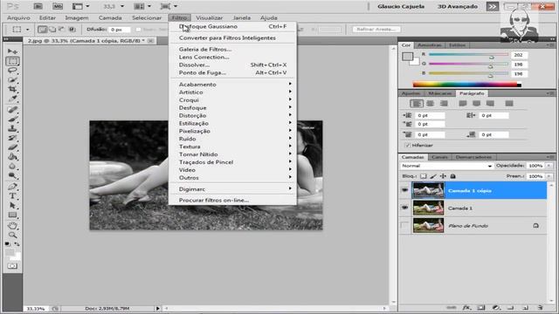
Task: Open the Normal blend mode dropdown
Action: 446,166
